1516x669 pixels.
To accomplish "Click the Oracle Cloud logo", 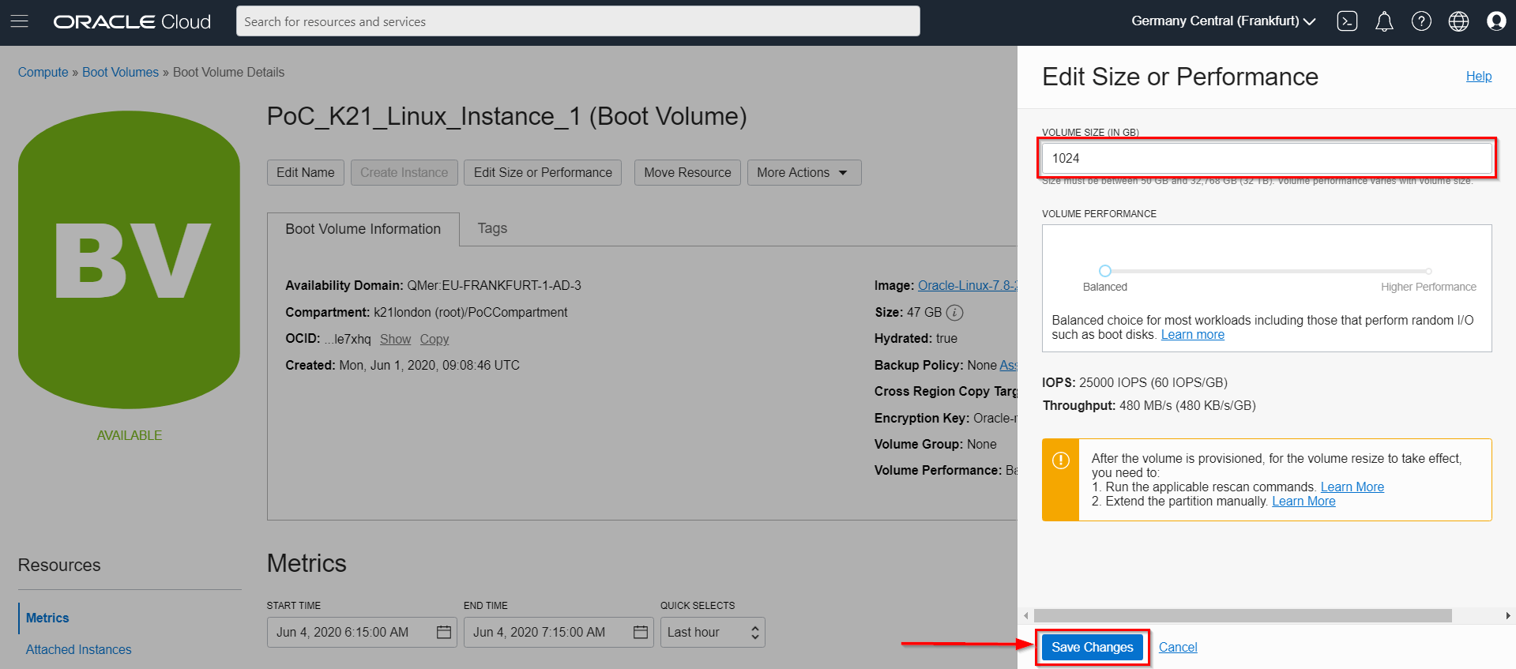I will [132, 22].
